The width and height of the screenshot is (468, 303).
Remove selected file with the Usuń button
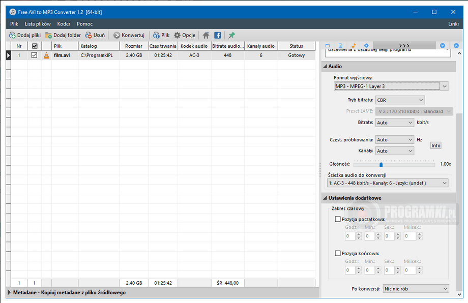(x=95, y=35)
